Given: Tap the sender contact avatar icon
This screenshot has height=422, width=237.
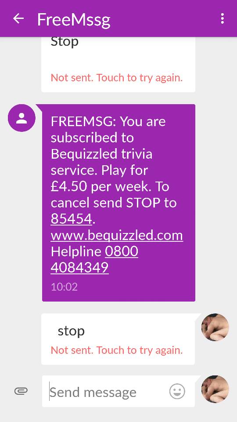Looking at the screenshot, I should [22, 118].
